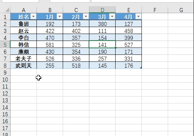The width and height of the screenshot is (194, 136).
Task: Select the column D header
Action: tap(102, 10)
